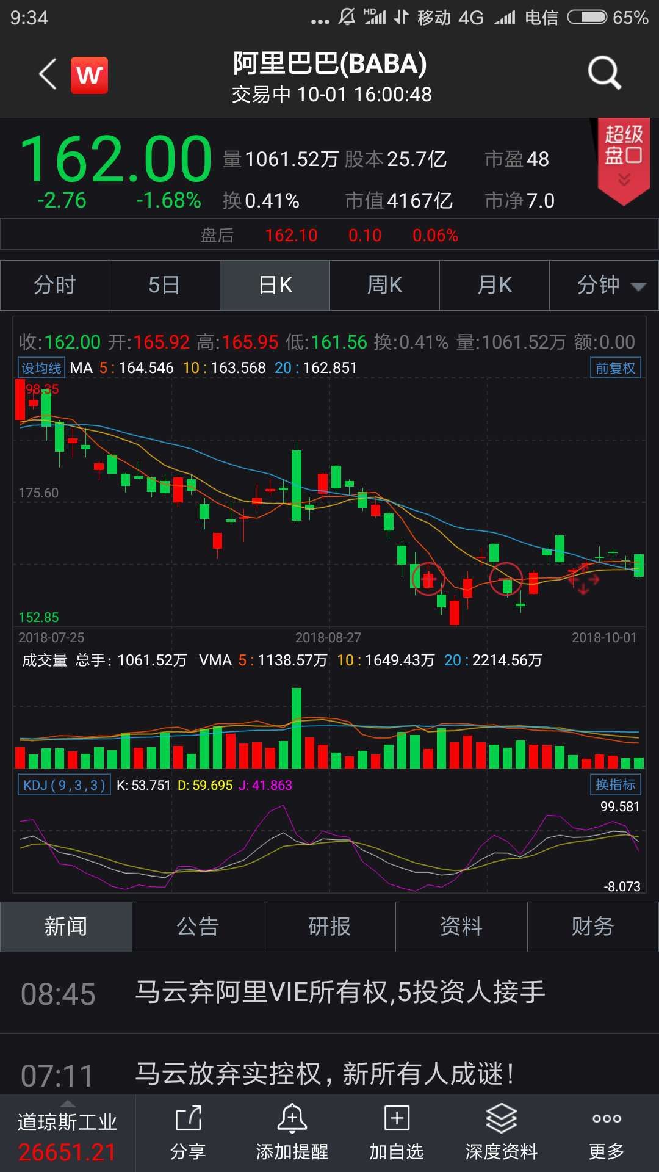
Task: Tap the 市值4167亿 market cap value
Action: pos(399,201)
